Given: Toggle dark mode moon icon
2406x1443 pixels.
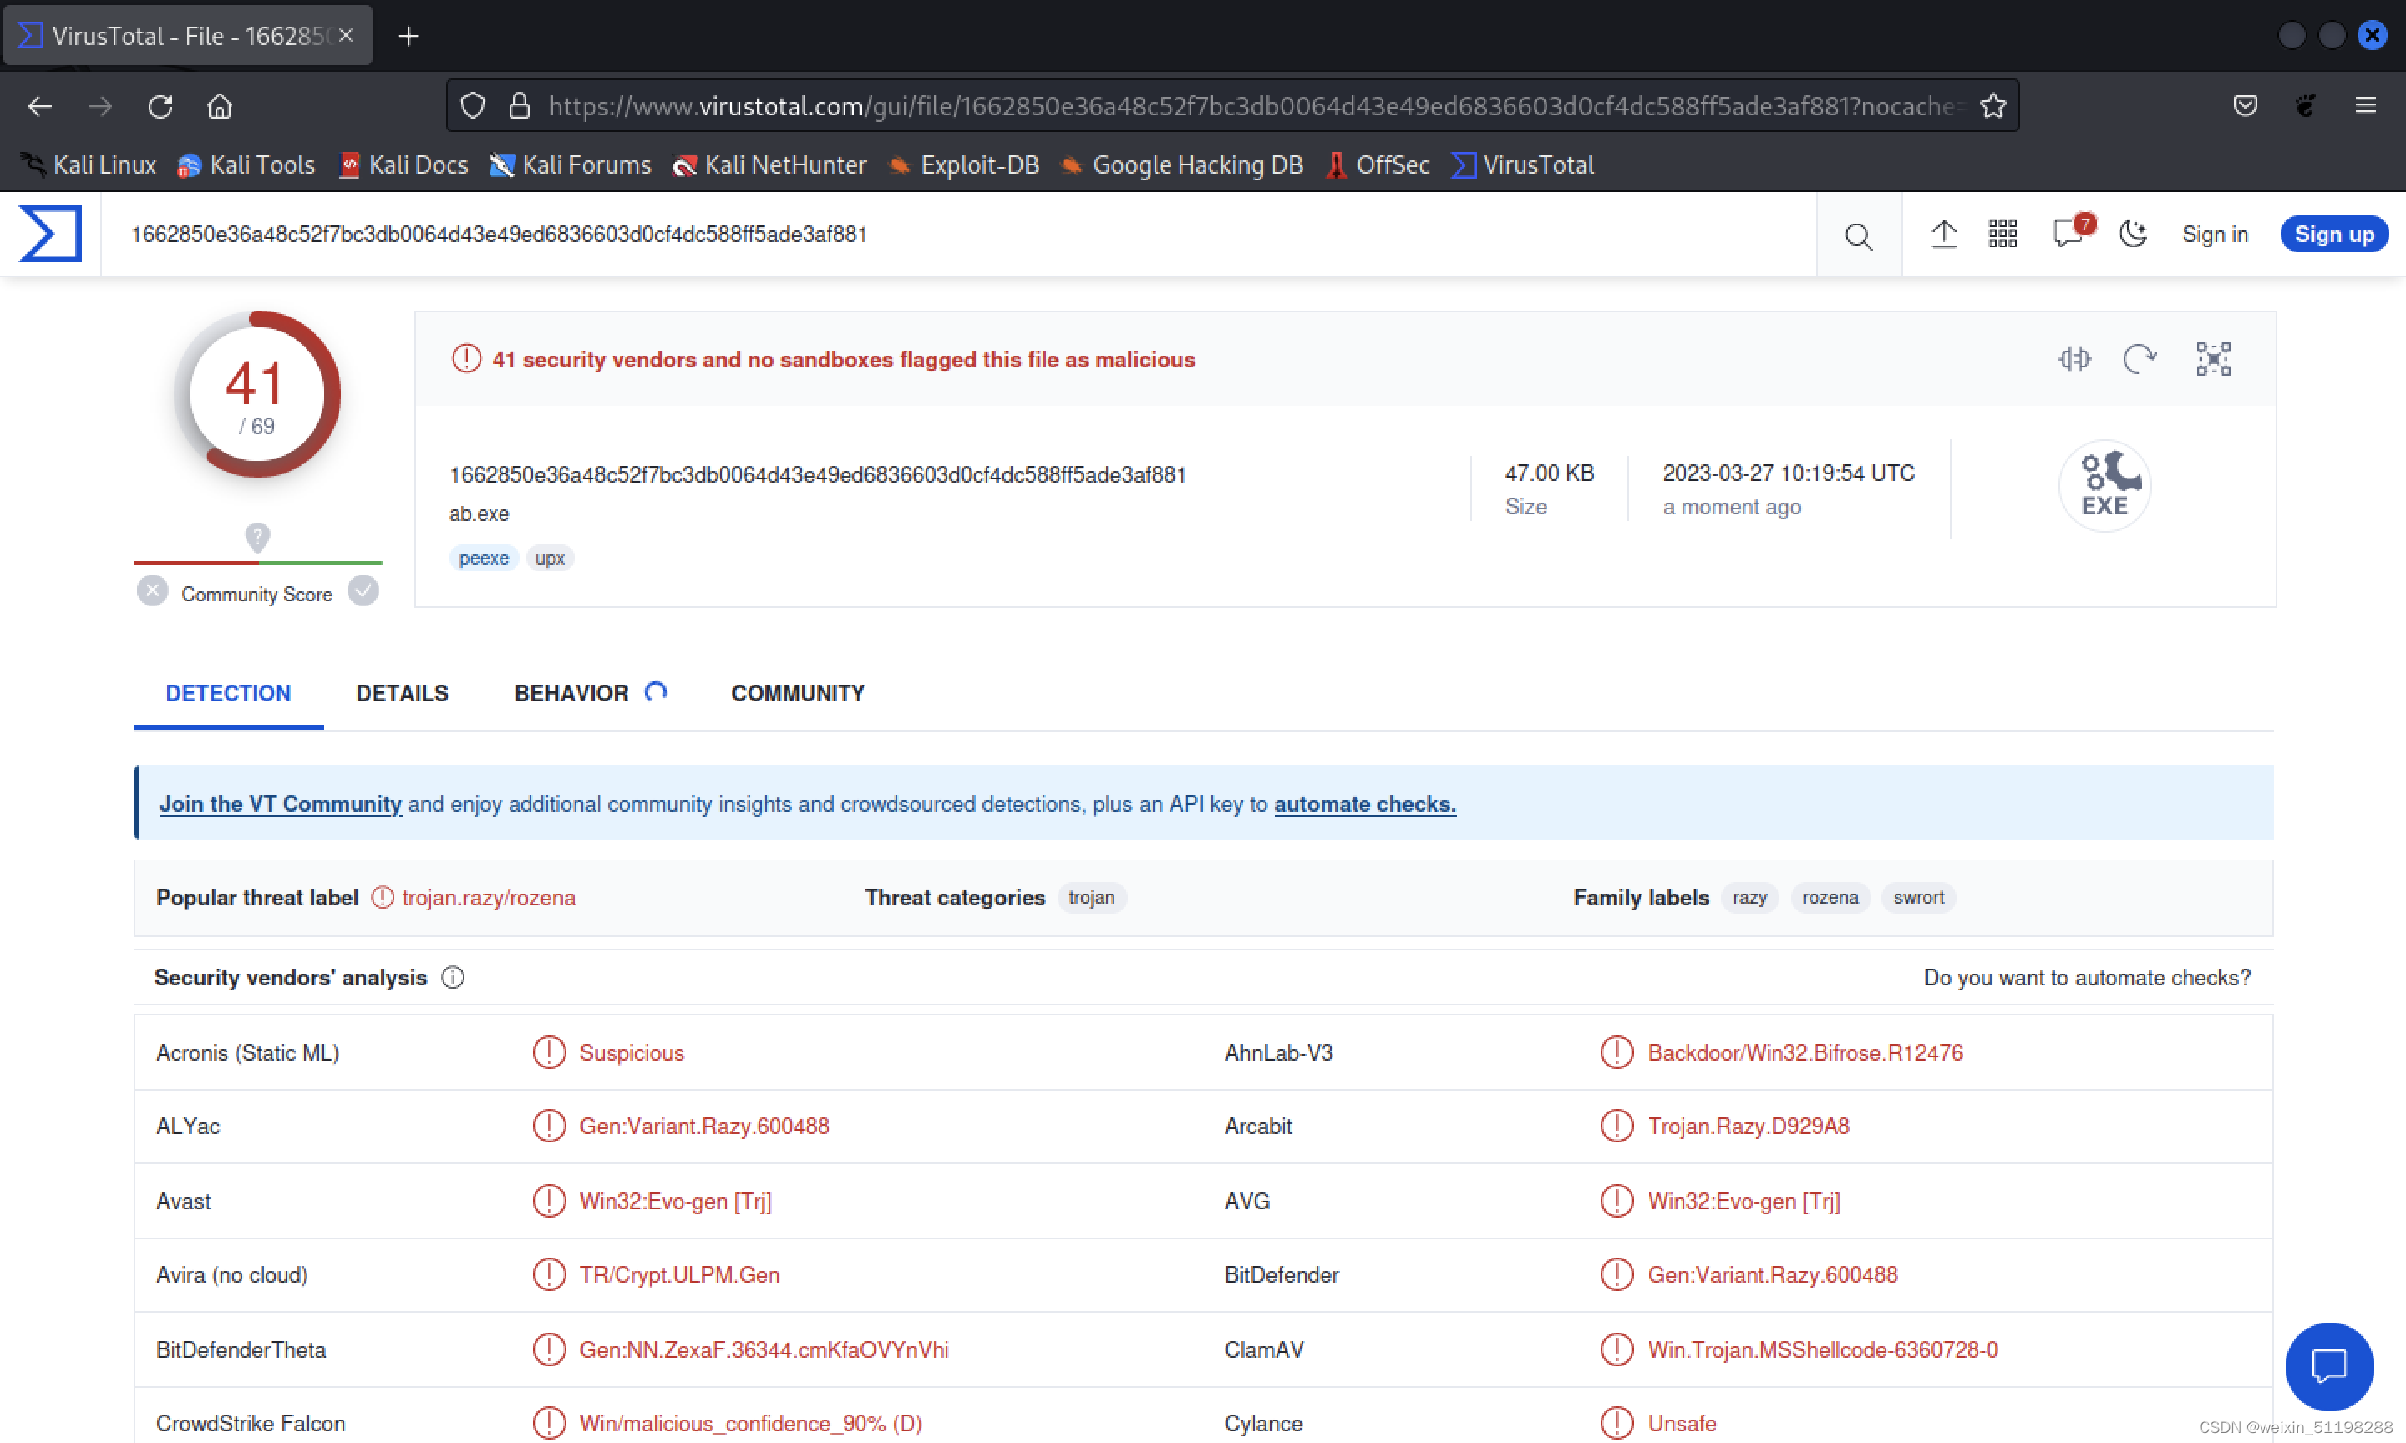Looking at the screenshot, I should [2133, 233].
